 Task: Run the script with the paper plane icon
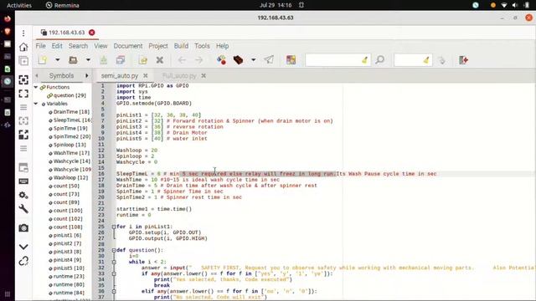[269, 60]
